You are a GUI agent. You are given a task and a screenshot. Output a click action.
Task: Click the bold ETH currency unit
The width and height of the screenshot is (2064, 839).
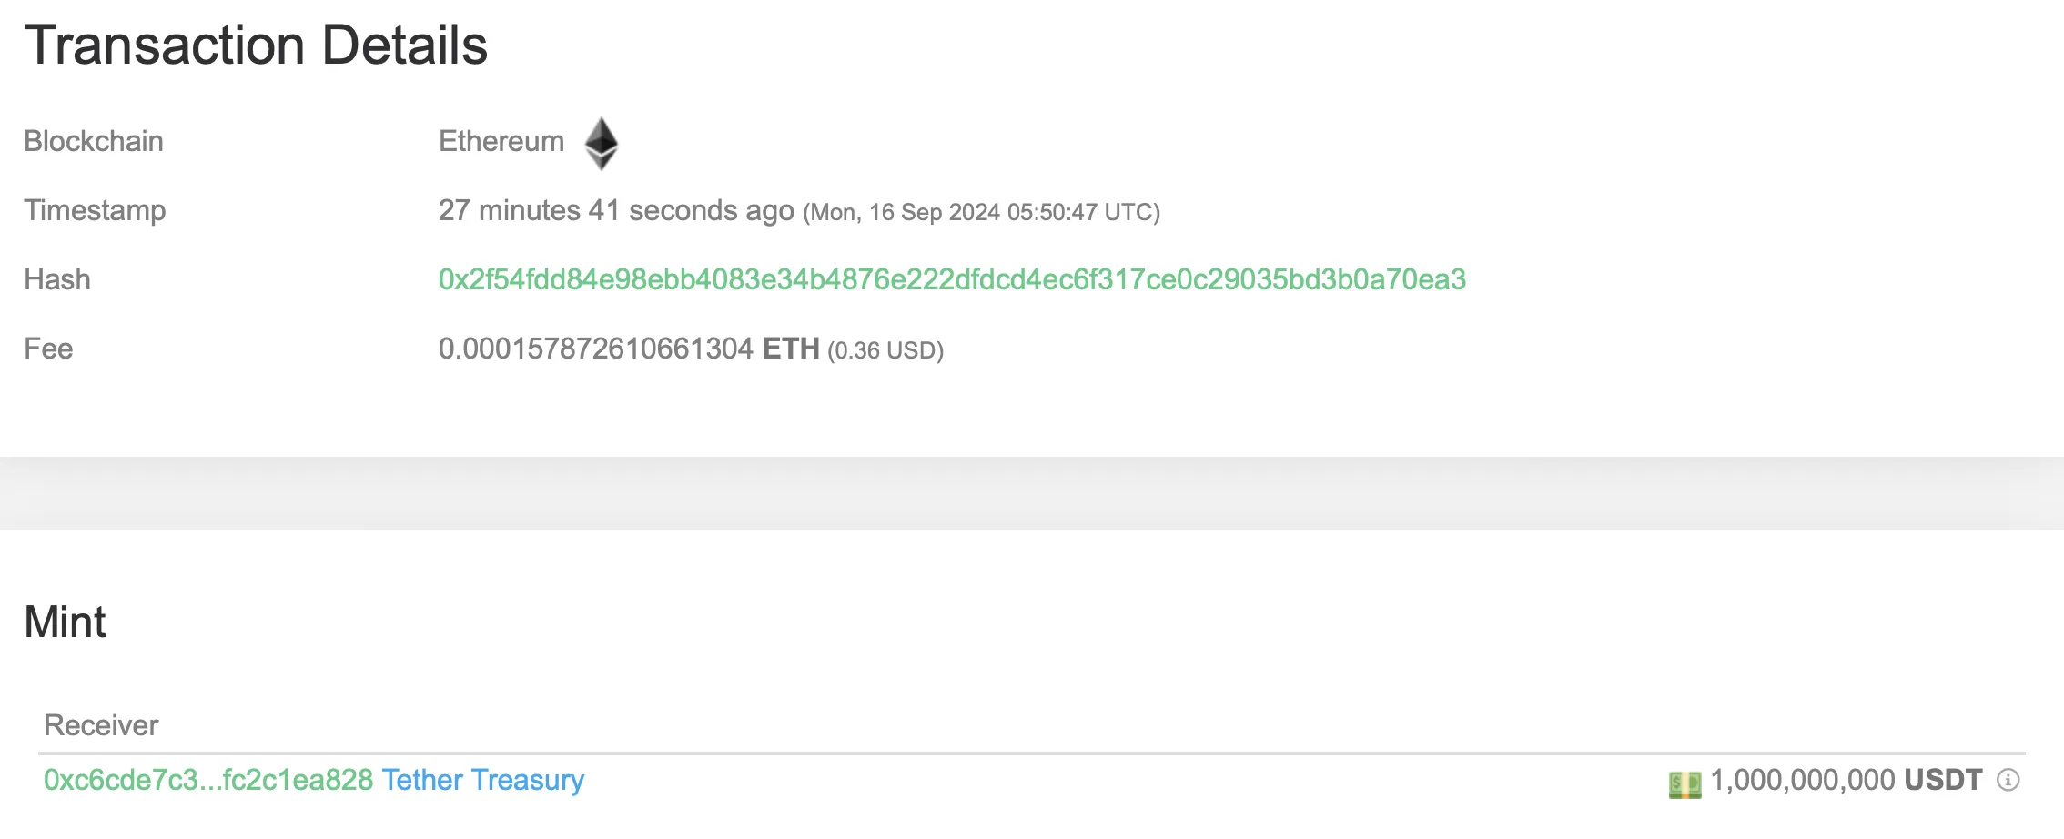(x=791, y=349)
